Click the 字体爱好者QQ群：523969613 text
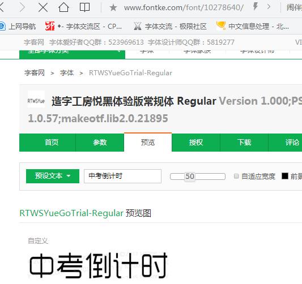This screenshot has width=302, height=284. [x=96, y=42]
